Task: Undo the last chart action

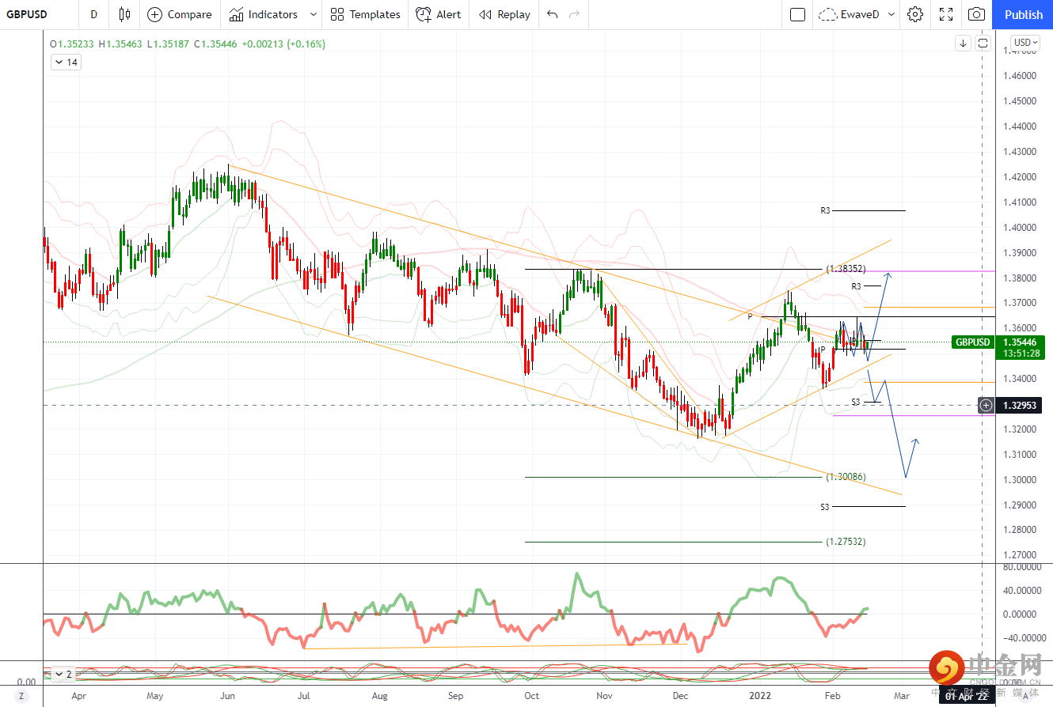Action: coord(552,14)
